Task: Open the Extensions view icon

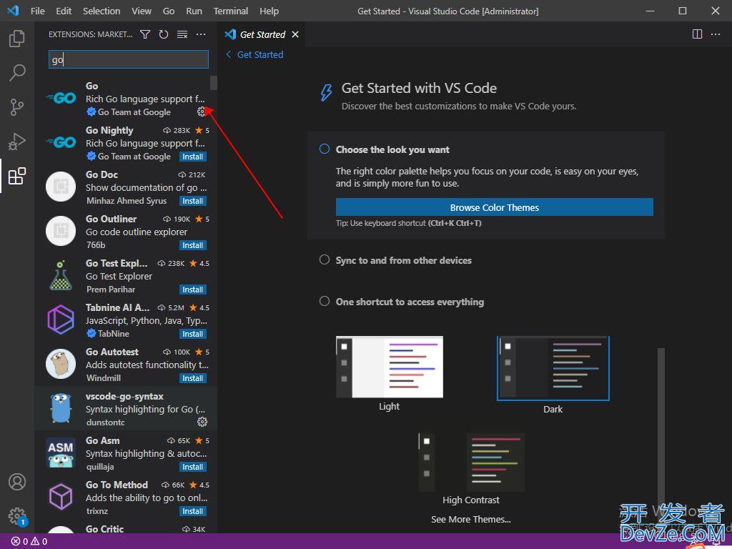Action: pyautogui.click(x=17, y=176)
